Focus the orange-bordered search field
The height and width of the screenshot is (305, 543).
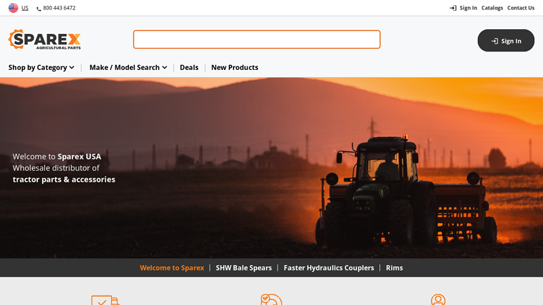pyautogui.click(x=257, y=39)
